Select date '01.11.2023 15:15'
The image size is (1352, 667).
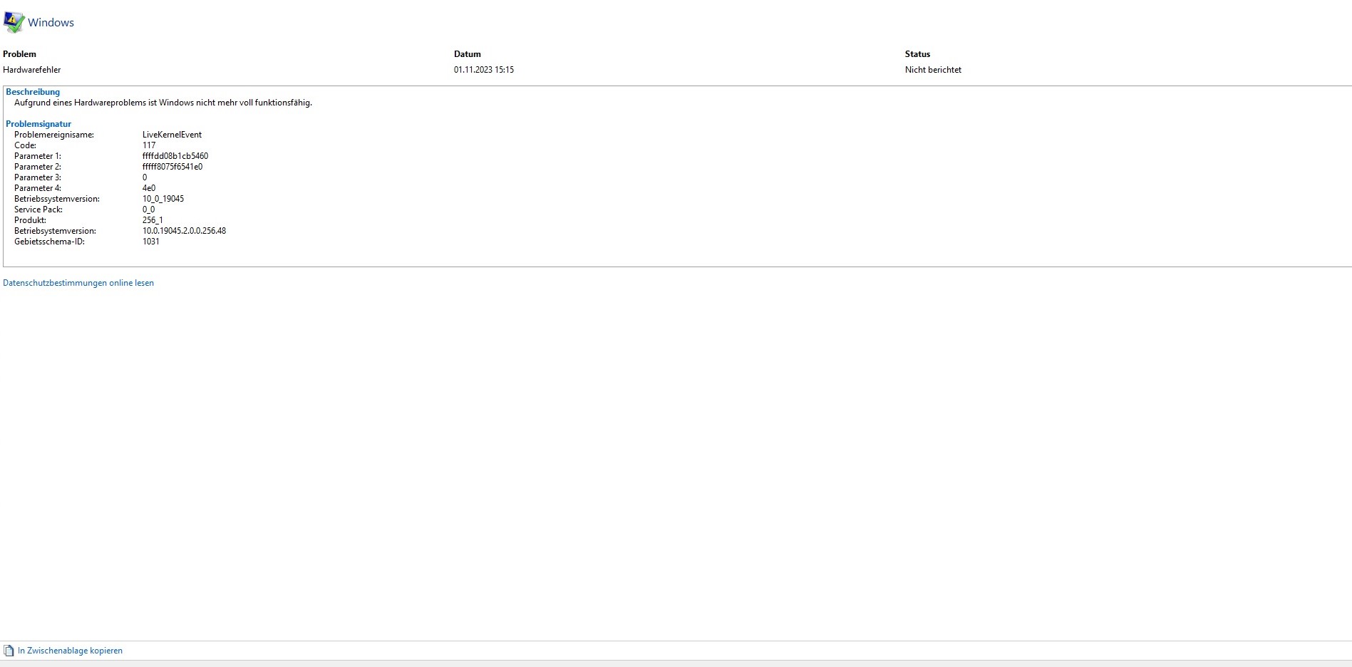click(484, 70)
